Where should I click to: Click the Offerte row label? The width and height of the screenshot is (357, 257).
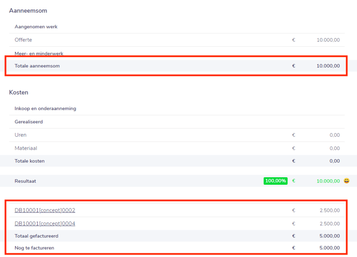23,40
